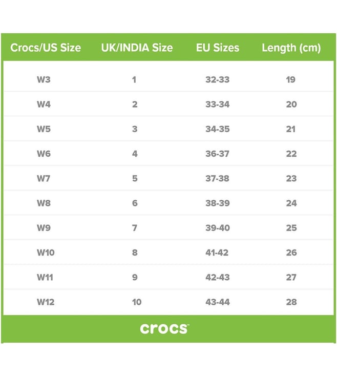This screenshot has width=337, height=376.
Task: Click the W9 size cell
Action: (x=44, y=228)
